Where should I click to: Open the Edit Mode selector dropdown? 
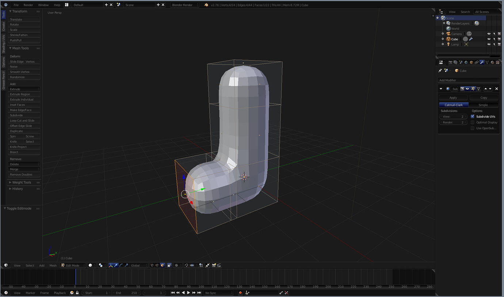click(x=73, y=265)
